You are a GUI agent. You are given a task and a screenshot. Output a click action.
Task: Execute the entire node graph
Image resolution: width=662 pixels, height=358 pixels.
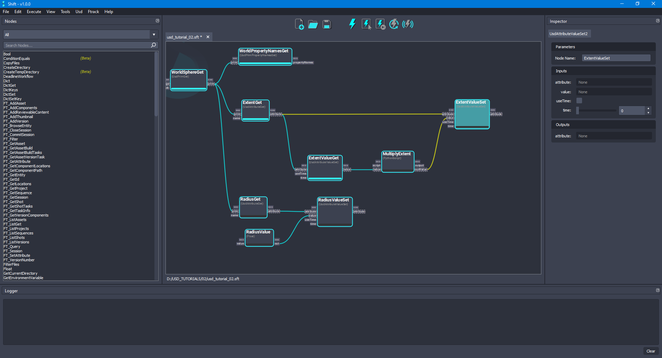click(x=352, y=24)
